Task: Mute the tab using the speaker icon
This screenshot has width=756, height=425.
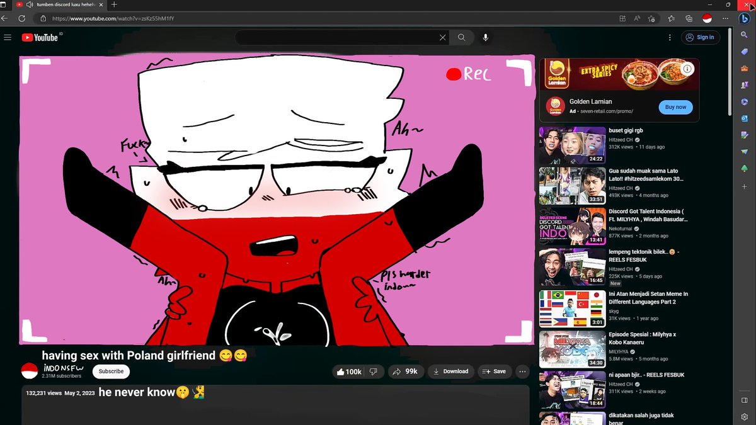Action: click(x=30, y=4)
